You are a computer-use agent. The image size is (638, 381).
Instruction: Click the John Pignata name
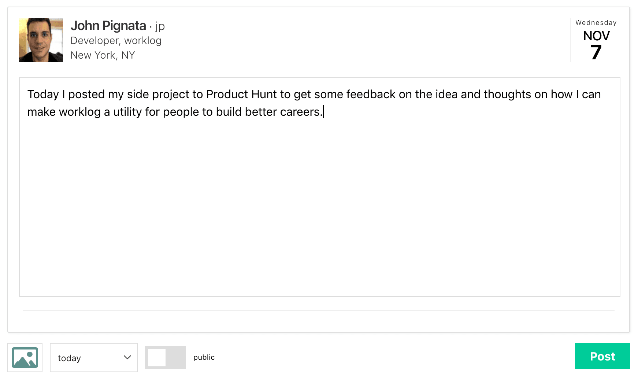108,26
